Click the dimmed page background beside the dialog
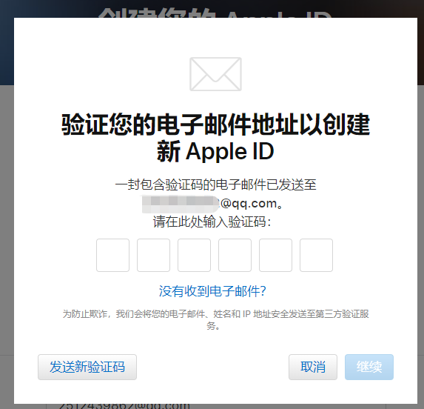 pos(7,216)
